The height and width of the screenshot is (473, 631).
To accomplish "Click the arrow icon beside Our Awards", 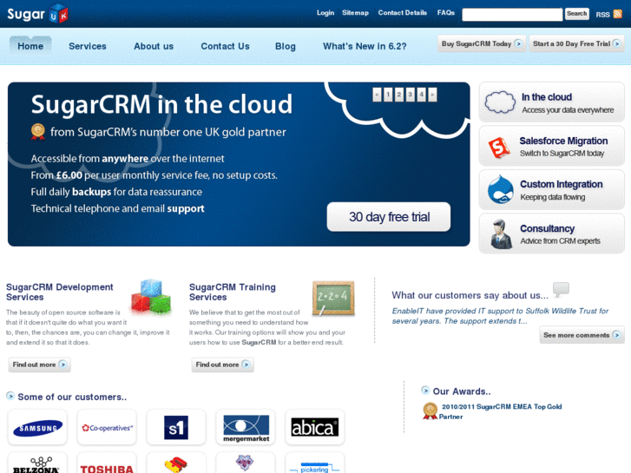I will (425, 390).
